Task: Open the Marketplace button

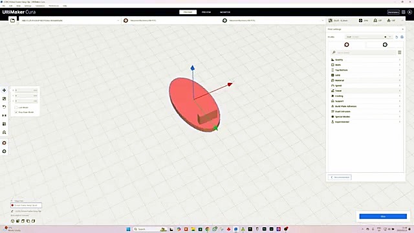Action: (393, 12)
